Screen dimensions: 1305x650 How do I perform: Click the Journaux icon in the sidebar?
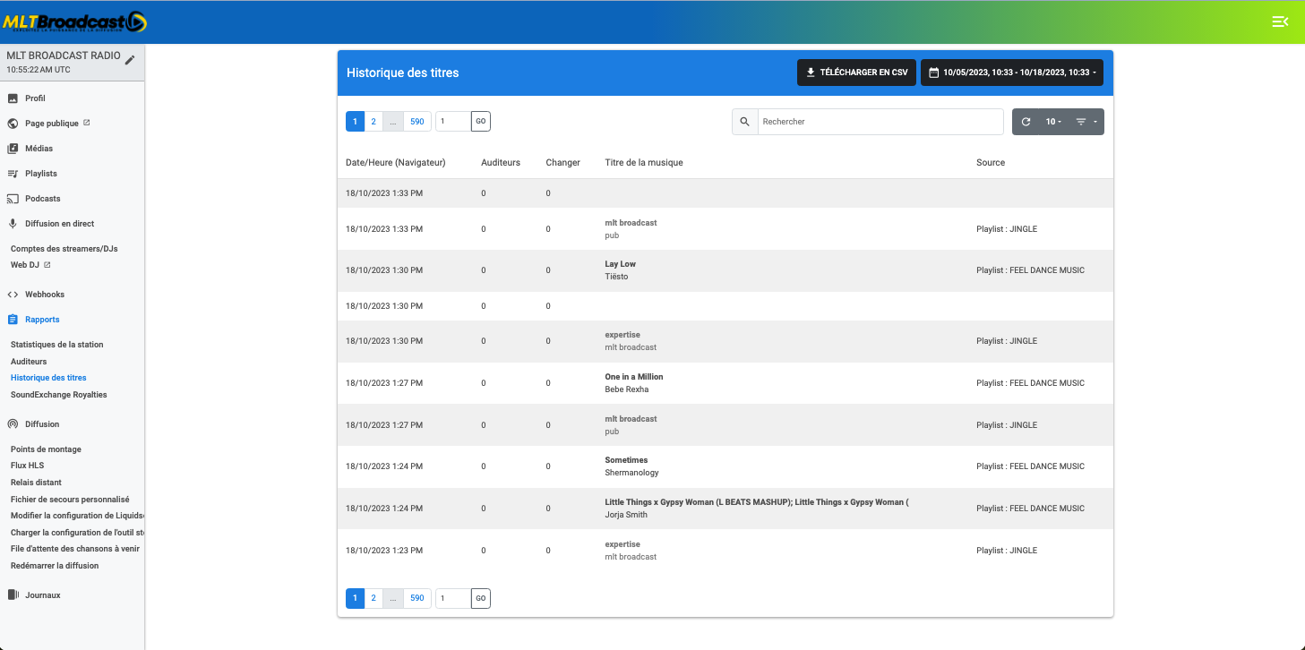pos(13,595)
